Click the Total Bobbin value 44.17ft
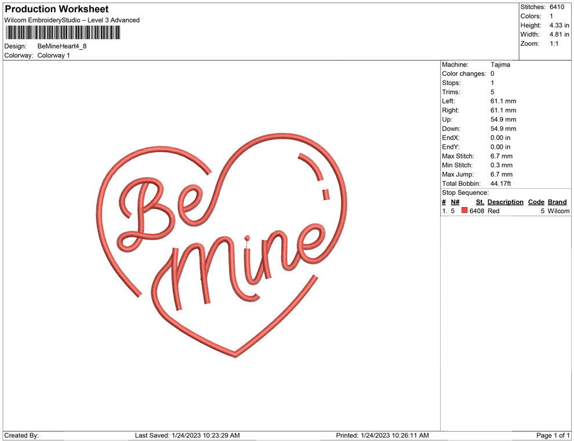 [x=501, y=183]
